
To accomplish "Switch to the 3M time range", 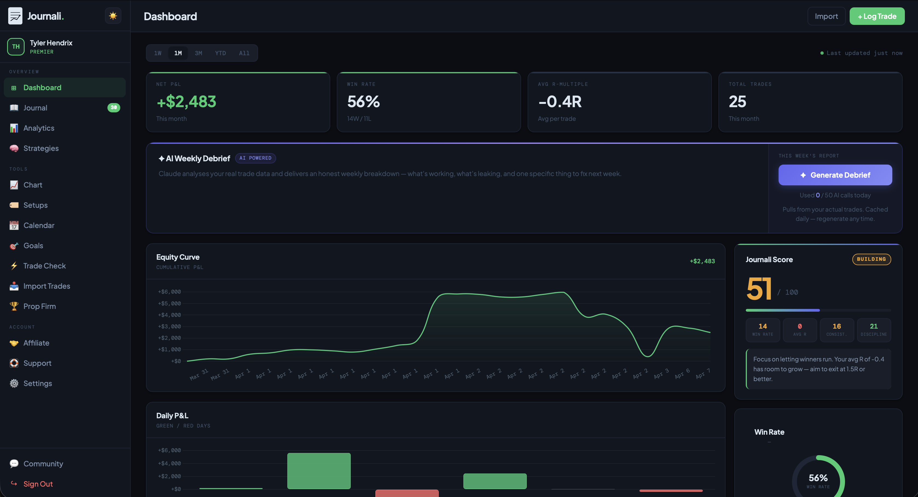I will (x=198, y=53).
